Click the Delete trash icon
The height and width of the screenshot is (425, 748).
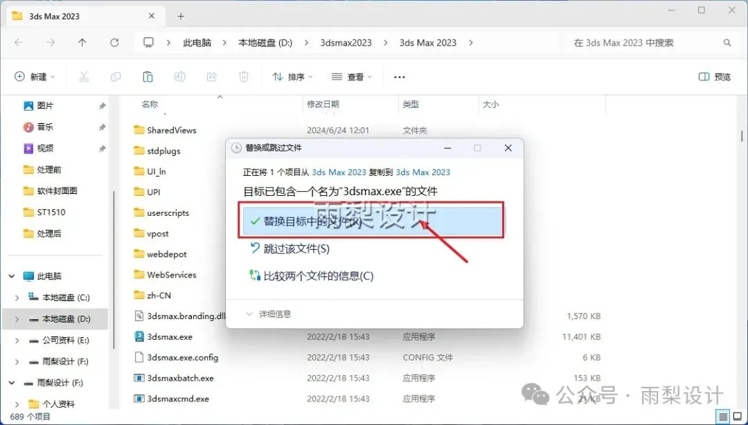[244, 77]
